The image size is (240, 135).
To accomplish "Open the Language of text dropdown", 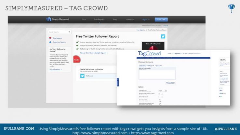I will pos(162,91).
